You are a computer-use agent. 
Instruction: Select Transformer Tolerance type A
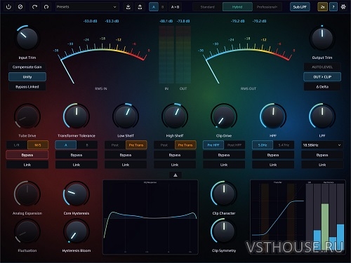click(66, 145)
